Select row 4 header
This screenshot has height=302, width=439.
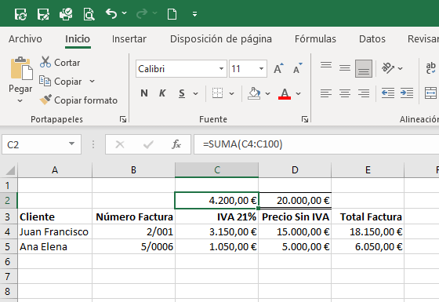coord(8,231)
